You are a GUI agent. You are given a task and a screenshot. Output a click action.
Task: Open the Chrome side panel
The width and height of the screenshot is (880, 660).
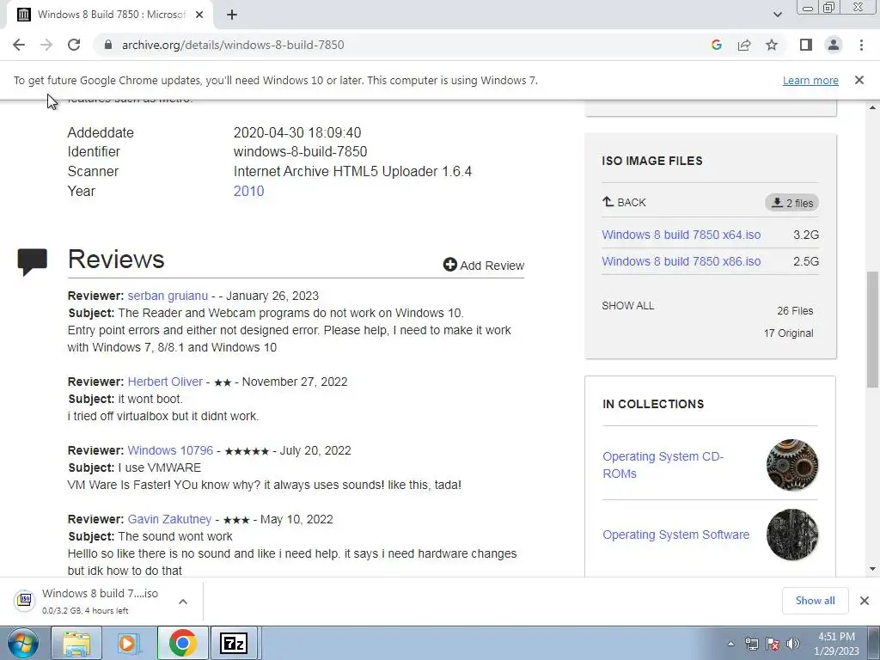[x=806, y=45]
